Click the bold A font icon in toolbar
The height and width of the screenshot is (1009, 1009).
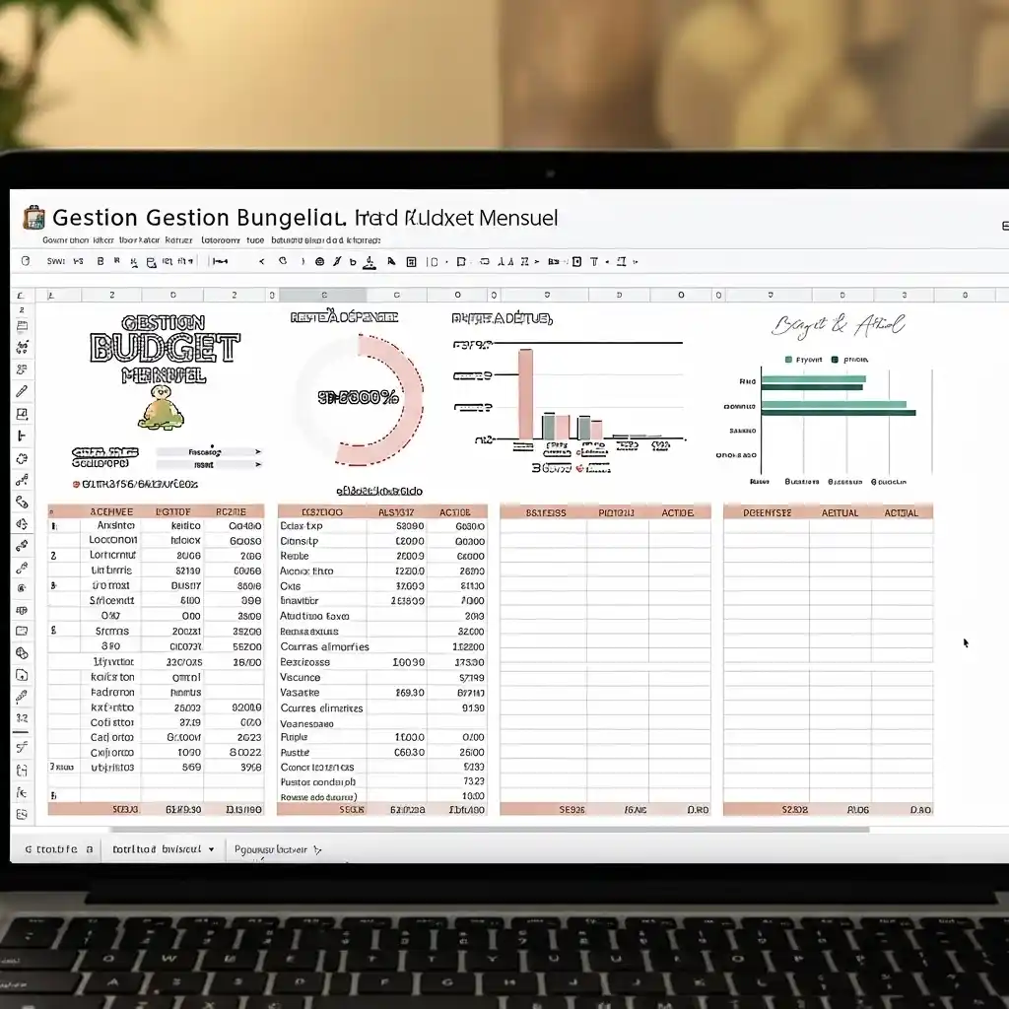[x=391, y=262]
